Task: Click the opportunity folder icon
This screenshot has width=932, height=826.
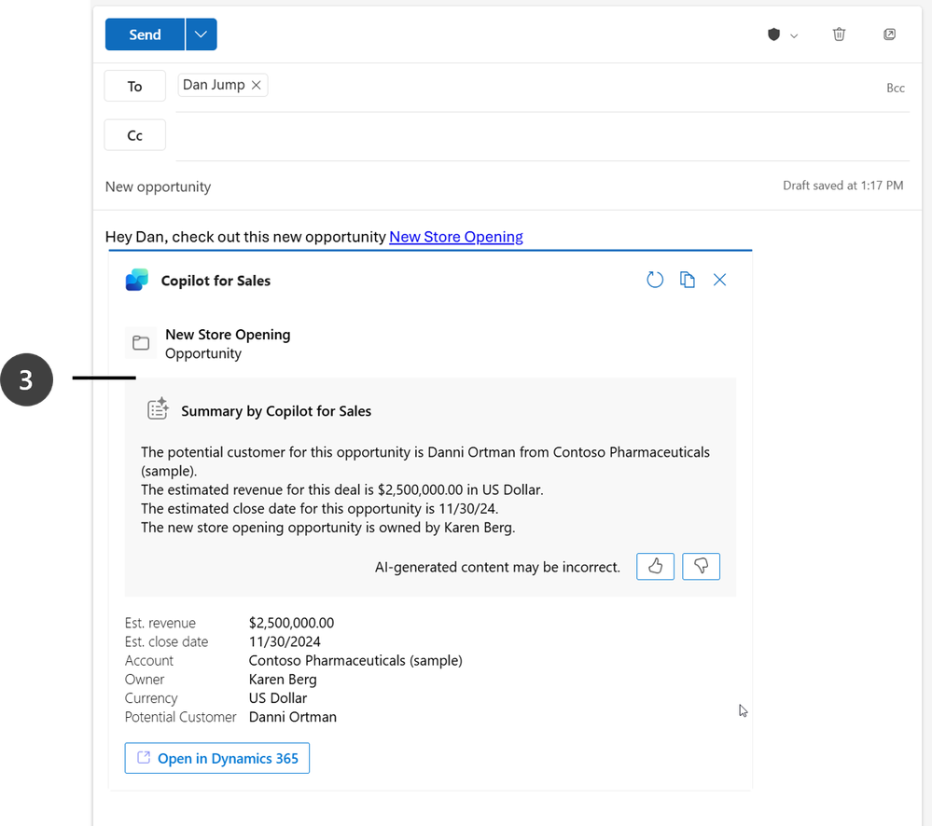Action: coord(141,343)
